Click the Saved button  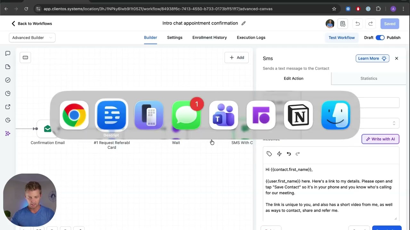point(389,24)
